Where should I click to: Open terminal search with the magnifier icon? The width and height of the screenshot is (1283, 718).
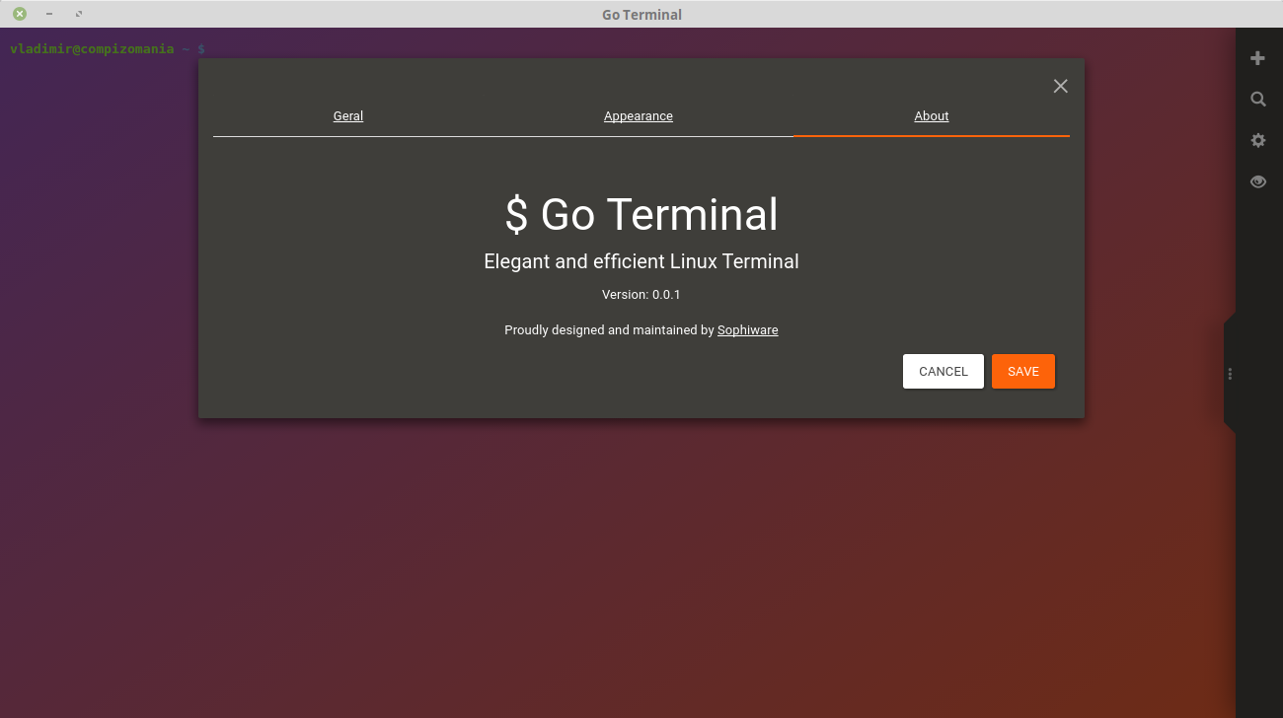click(x=1257, y=99)
